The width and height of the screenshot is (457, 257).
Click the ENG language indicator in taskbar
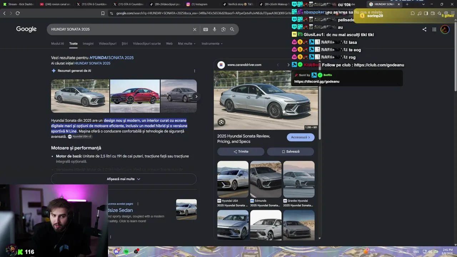416,252
